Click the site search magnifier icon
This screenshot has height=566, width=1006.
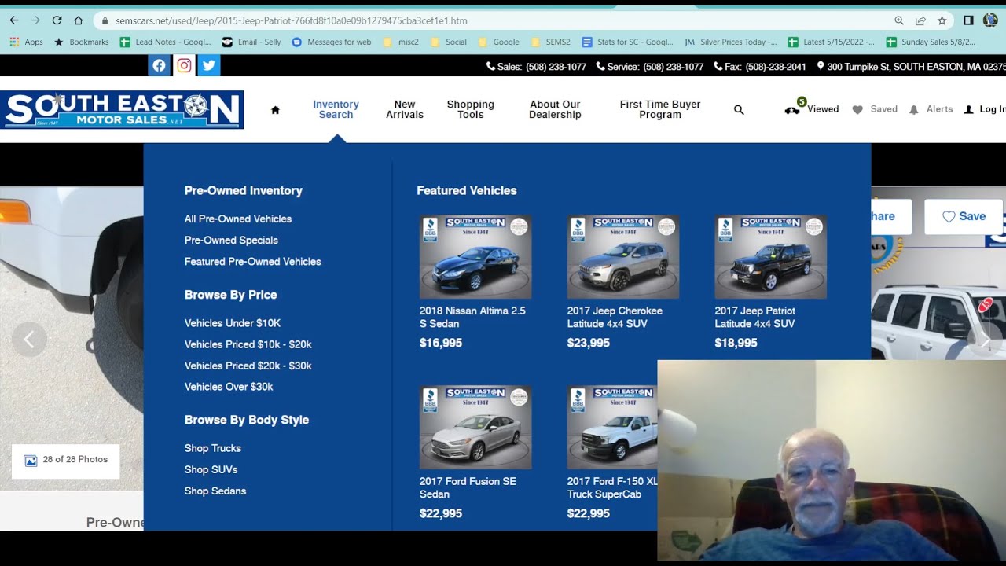coord(739,110)
